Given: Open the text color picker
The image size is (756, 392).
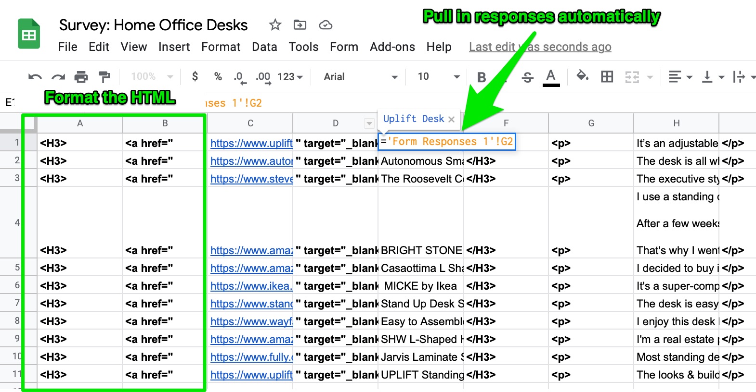Looking at the screenshot, I should (x=551, y=77).
